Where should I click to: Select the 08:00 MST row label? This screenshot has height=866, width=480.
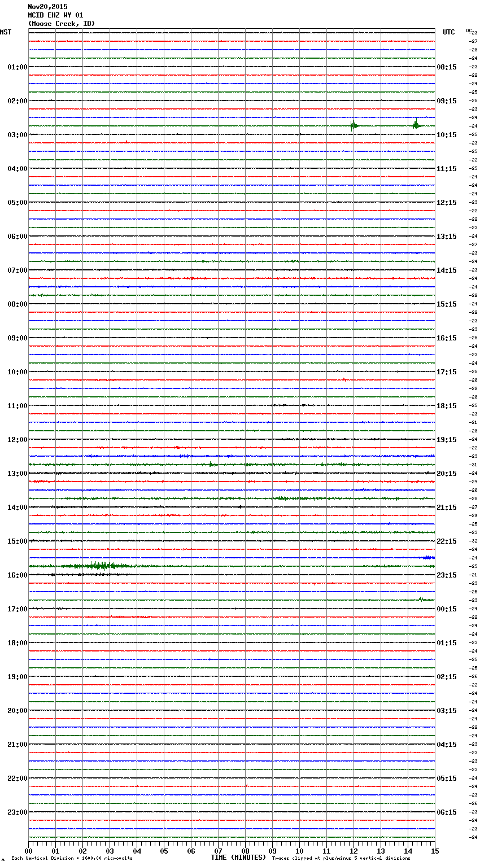click(18, 304)
